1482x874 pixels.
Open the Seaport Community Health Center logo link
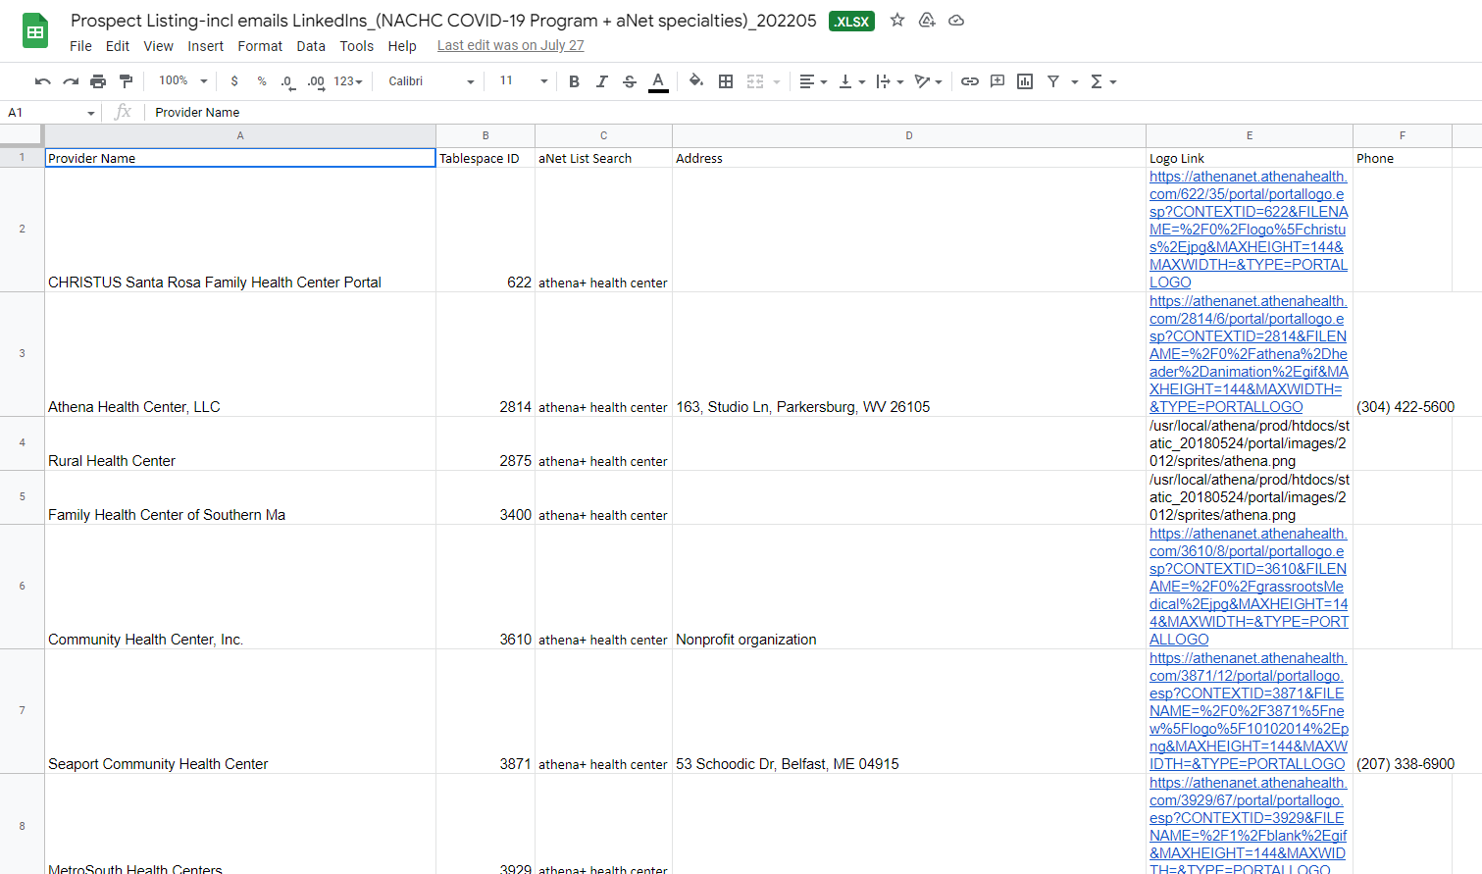coord(1249,711)
